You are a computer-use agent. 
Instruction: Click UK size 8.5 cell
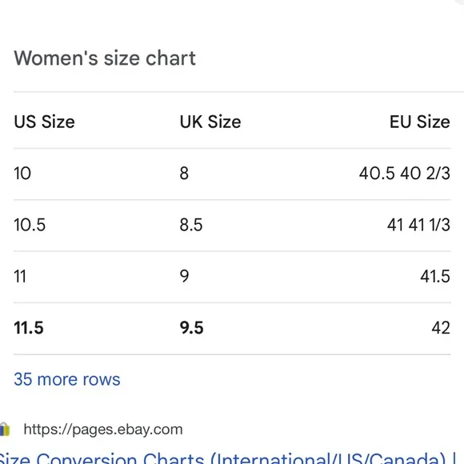[x=191, y=225]
